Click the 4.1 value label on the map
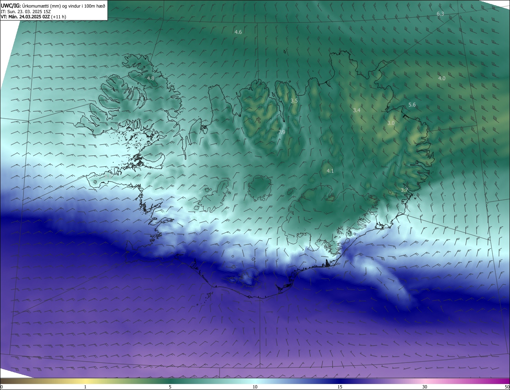Image resolution: width=510 pixels, height=390 pixels. tap(330, 171)
